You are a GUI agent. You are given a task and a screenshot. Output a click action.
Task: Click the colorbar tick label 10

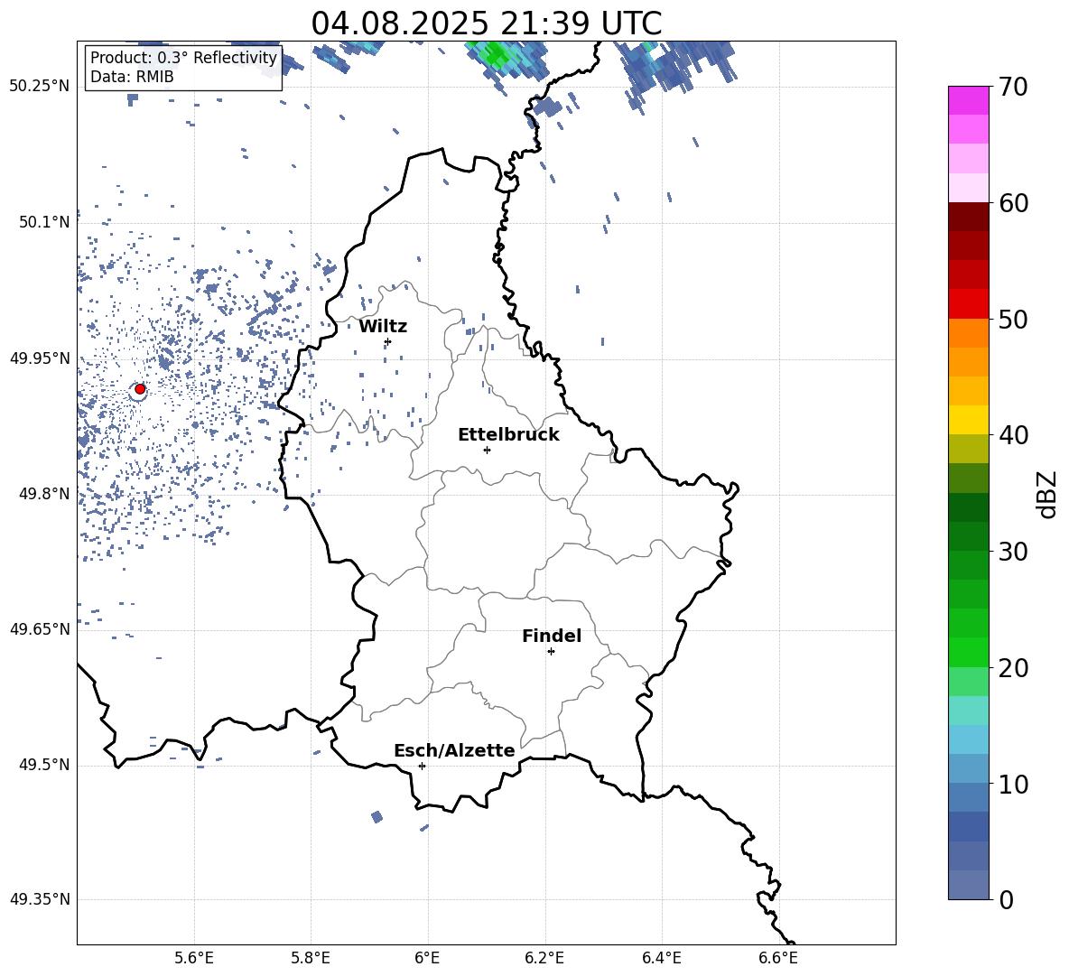1013,784
